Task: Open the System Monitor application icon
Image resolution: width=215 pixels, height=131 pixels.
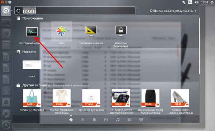Action: (x=32, y=31)
